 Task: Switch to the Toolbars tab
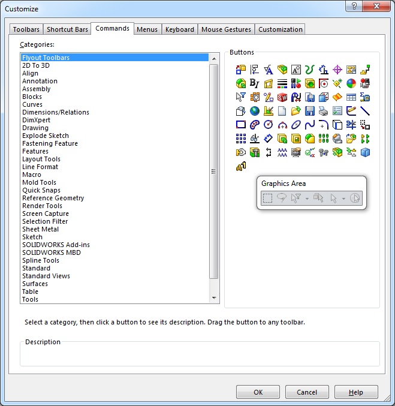pyautogui.click(x=26, y=29)
